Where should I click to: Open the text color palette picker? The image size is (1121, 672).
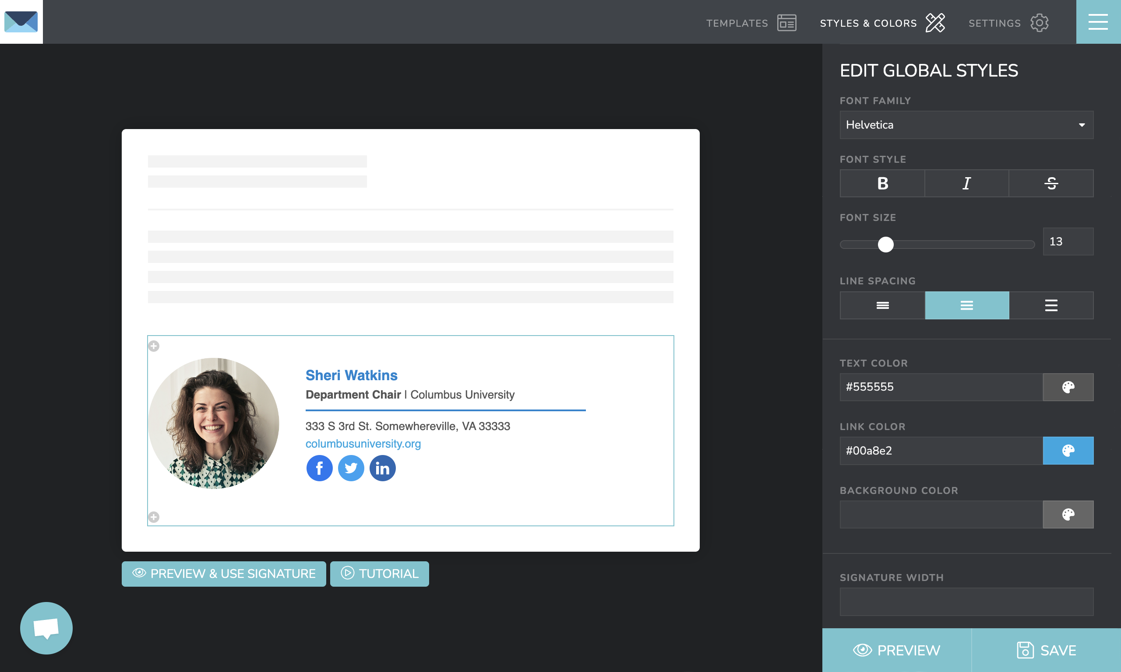1068,387
